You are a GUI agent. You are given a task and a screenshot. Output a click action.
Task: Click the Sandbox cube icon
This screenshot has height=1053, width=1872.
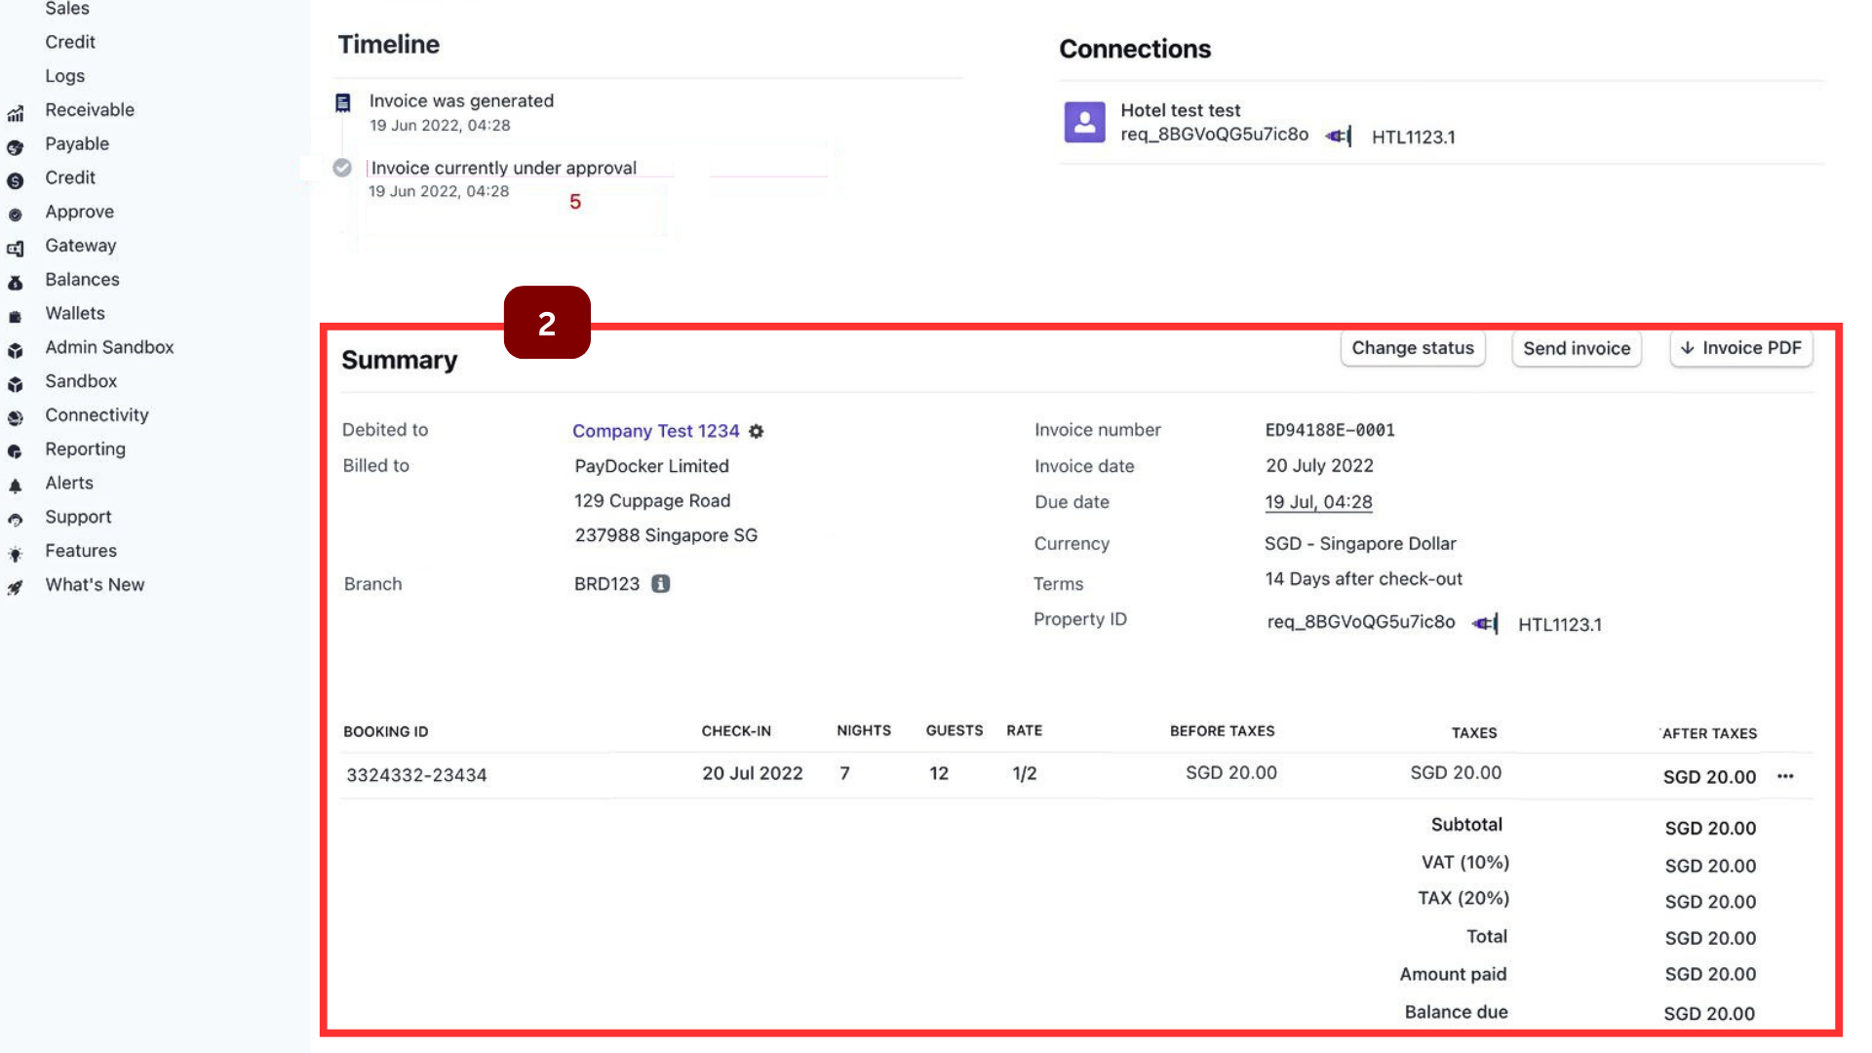click(16, 385)
